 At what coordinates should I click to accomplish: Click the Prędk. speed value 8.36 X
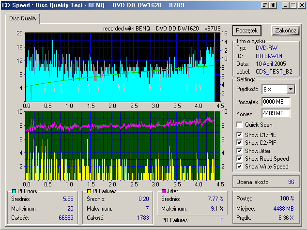[286, 218]
